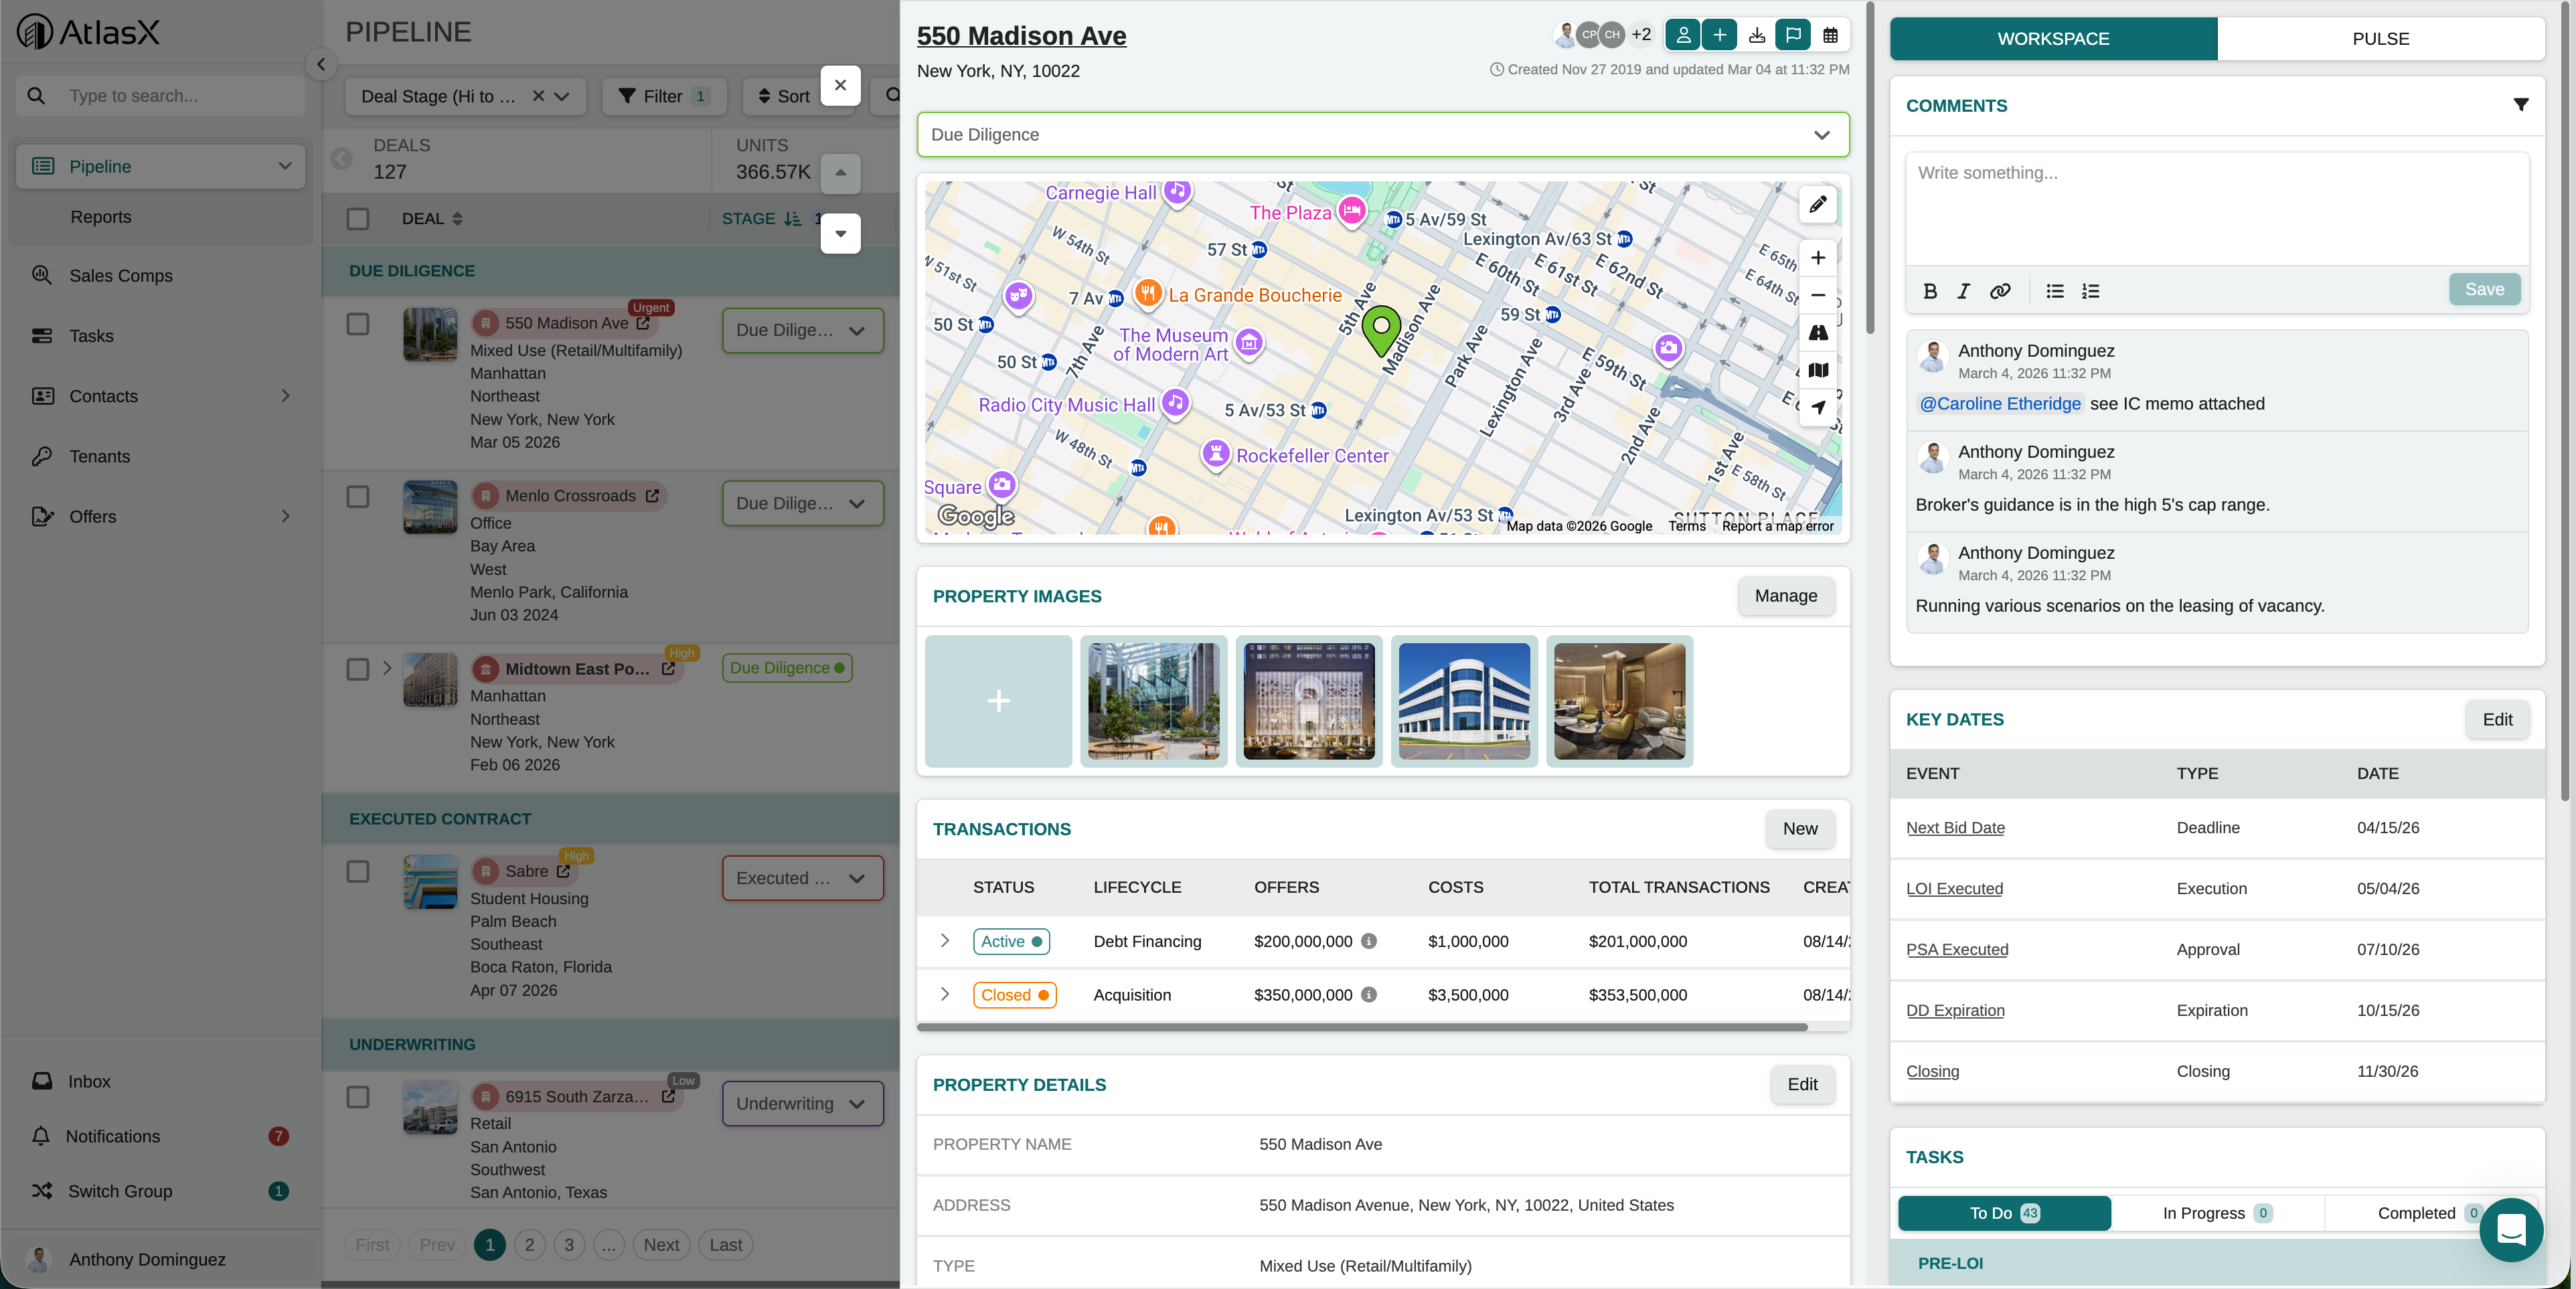This screenshot has height=1289, width=2576.
Task: Click the plus icon in the deal header
Action: [x=1719, y=35]
